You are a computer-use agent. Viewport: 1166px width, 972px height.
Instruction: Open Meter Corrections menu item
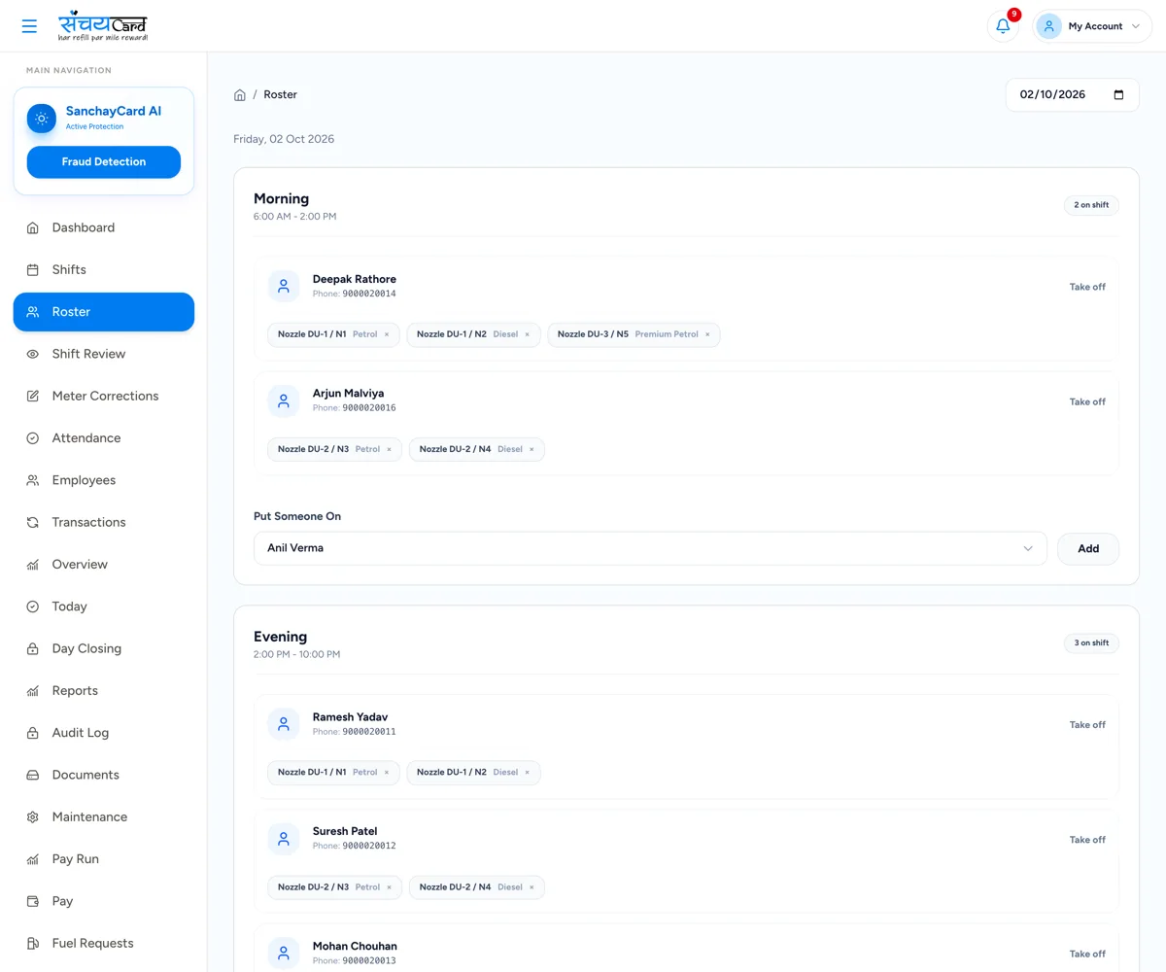pyautogui.click(x=104, y=396)
